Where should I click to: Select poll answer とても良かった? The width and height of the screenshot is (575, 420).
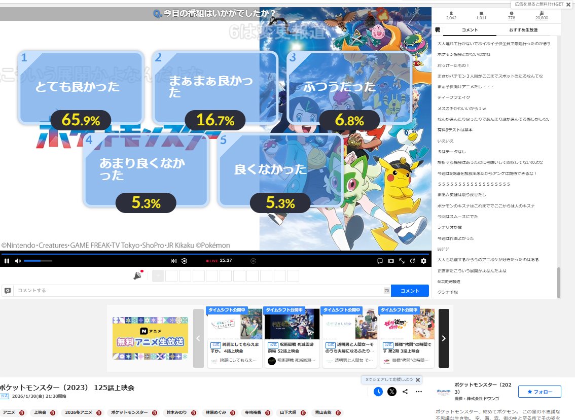click(80, 87)
